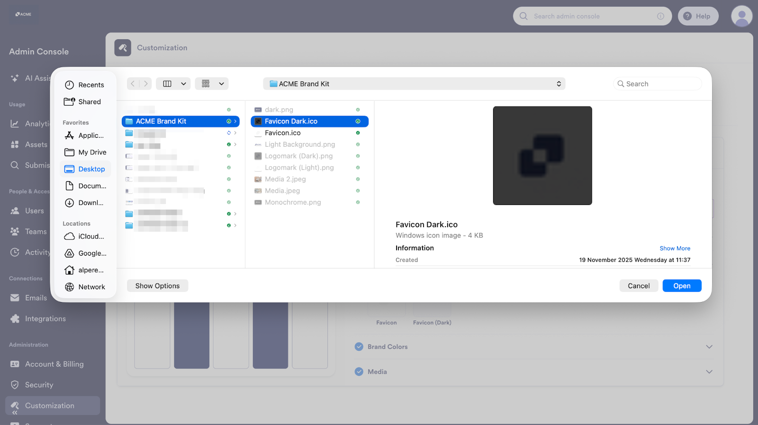Screen dimensions: 758x425
Task: Click the ACME logo in top left
Action: [23, 14]
